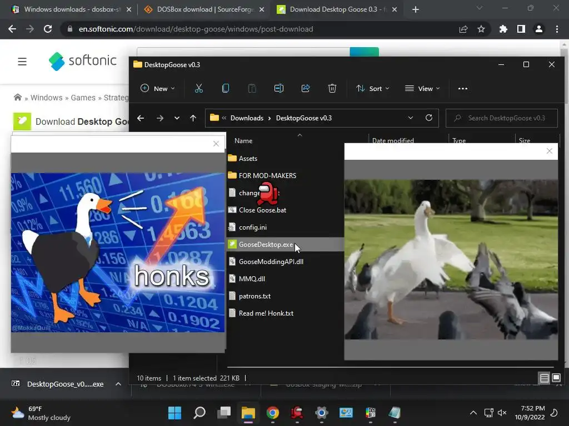Click the Windows breadcrumb link on Softonic

pos(47,98)
